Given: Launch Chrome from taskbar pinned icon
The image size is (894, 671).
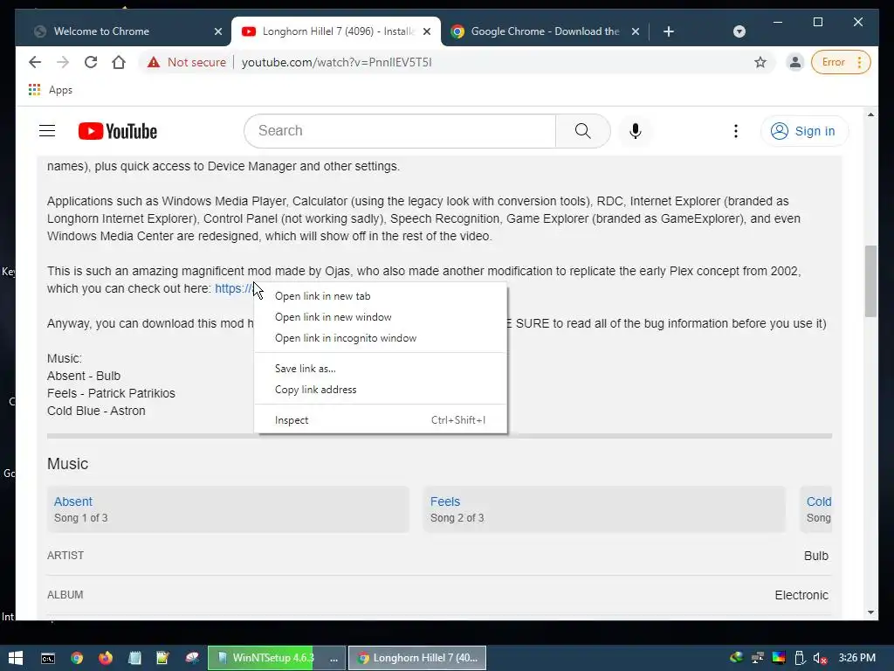Looking at the screenshot, I should coord(77,658).
